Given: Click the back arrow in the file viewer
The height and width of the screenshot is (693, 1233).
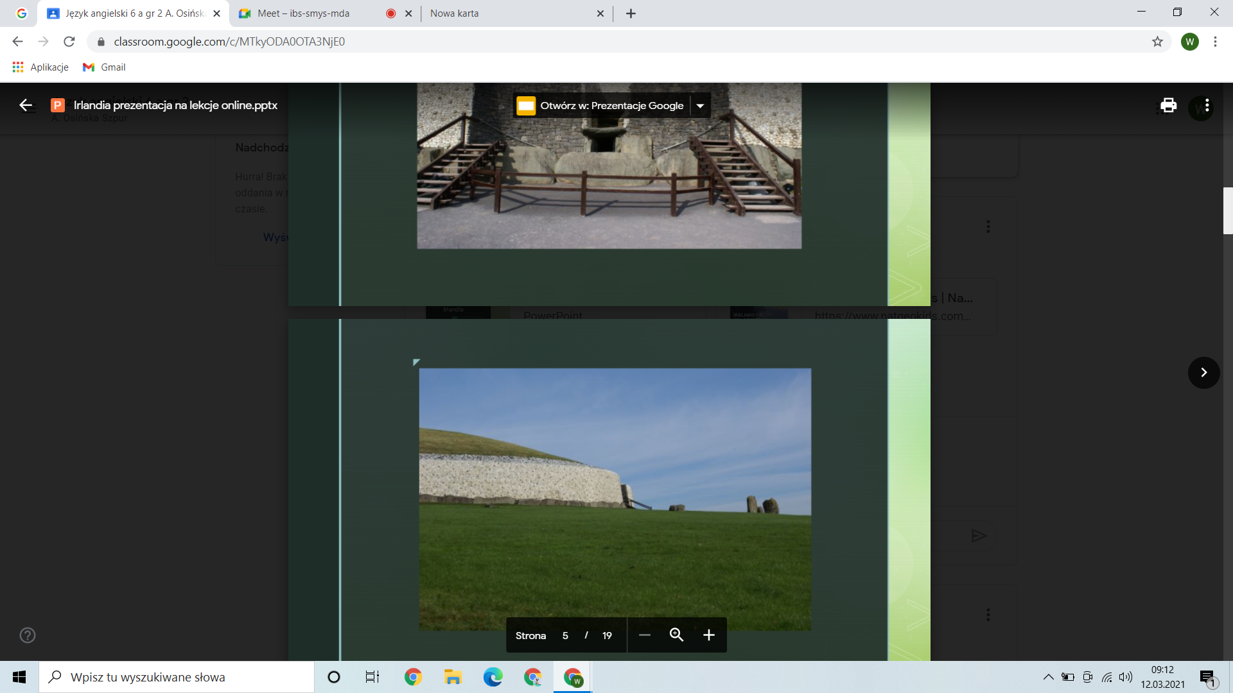Looking at the screenshot, I should [26, 105].
